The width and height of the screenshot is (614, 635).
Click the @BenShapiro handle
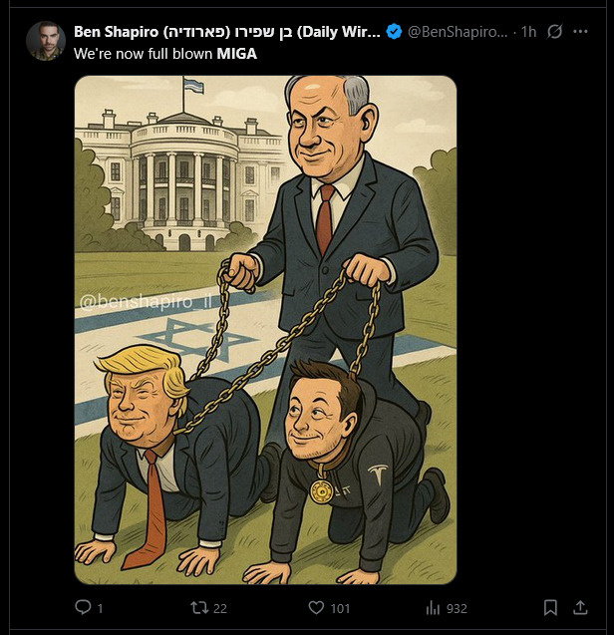point(458,32)
